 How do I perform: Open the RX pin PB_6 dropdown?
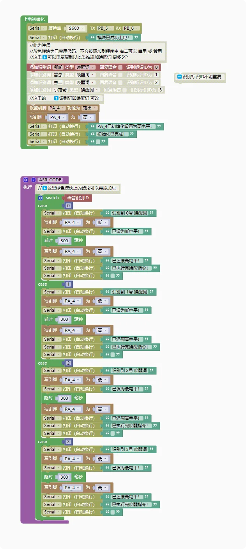131,28
